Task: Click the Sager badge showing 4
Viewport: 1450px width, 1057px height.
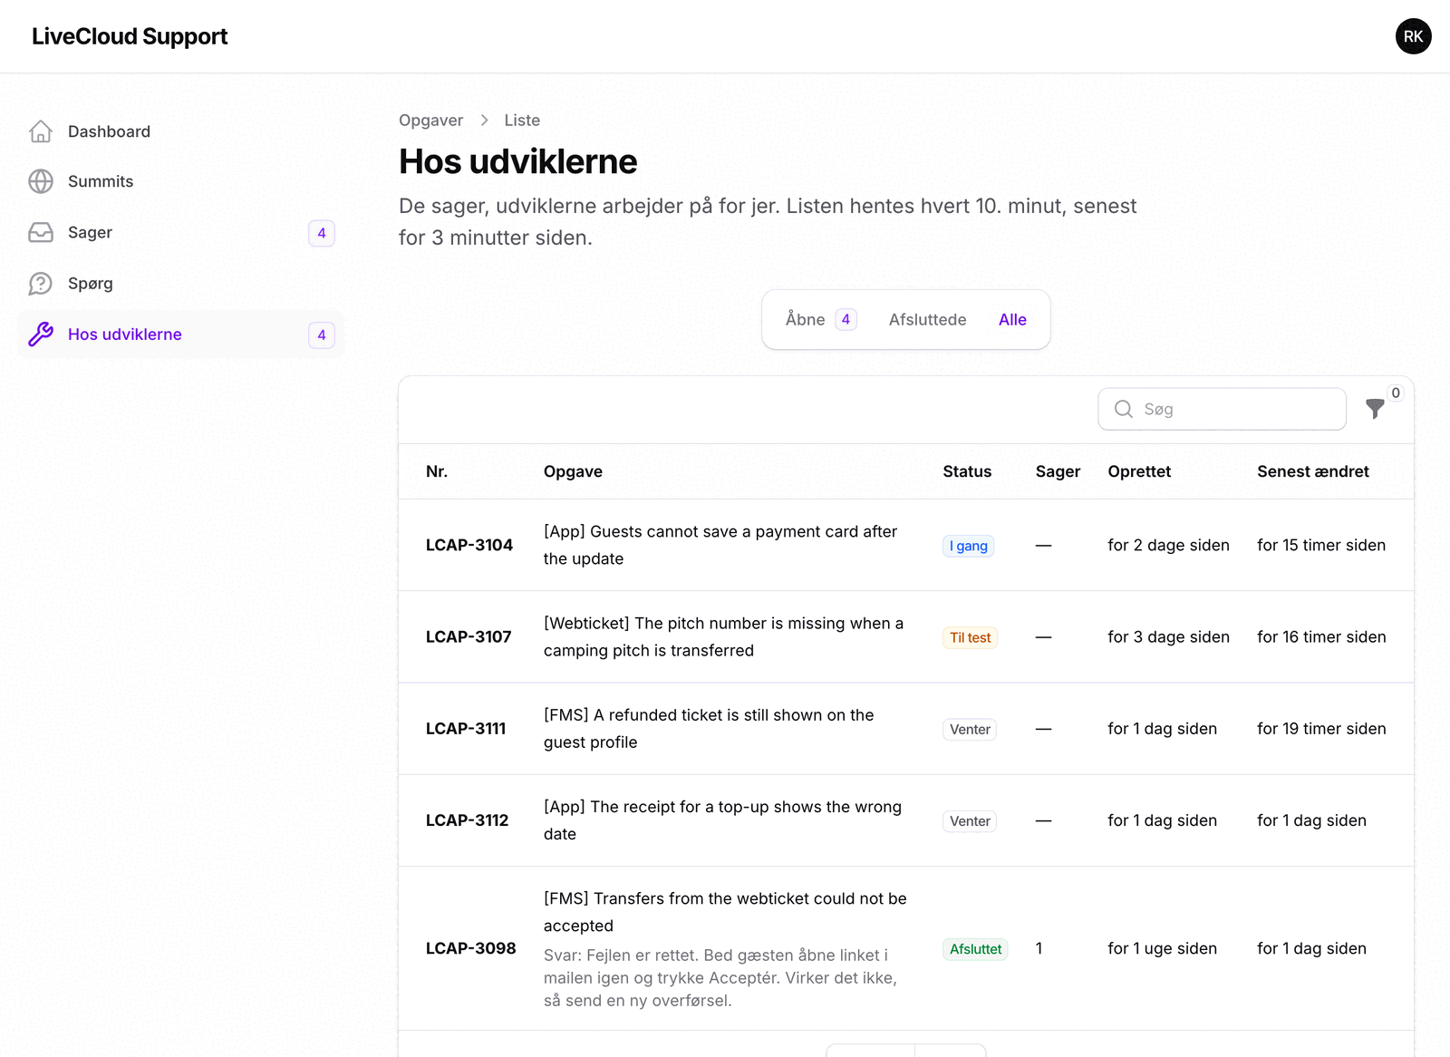Action: point(322,233)
